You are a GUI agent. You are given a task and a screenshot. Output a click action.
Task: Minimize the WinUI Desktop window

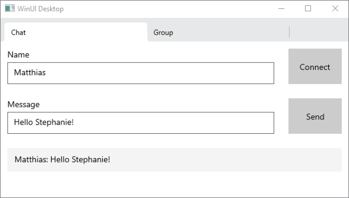(281, 9)
